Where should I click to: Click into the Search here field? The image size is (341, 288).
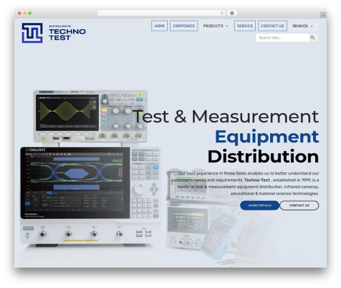(x=282, y=37)
